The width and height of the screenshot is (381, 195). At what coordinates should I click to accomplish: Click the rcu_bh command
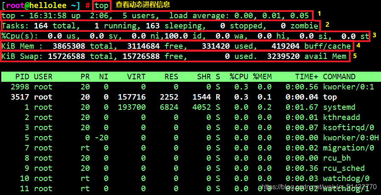point(337,158)
